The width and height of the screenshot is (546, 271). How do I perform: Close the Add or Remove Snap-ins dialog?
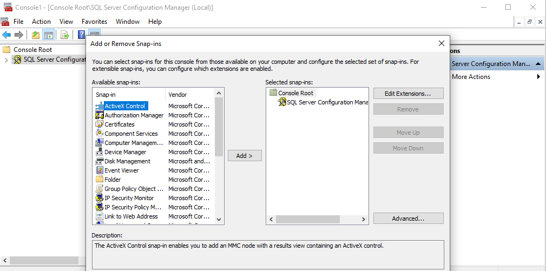[441, 43]
